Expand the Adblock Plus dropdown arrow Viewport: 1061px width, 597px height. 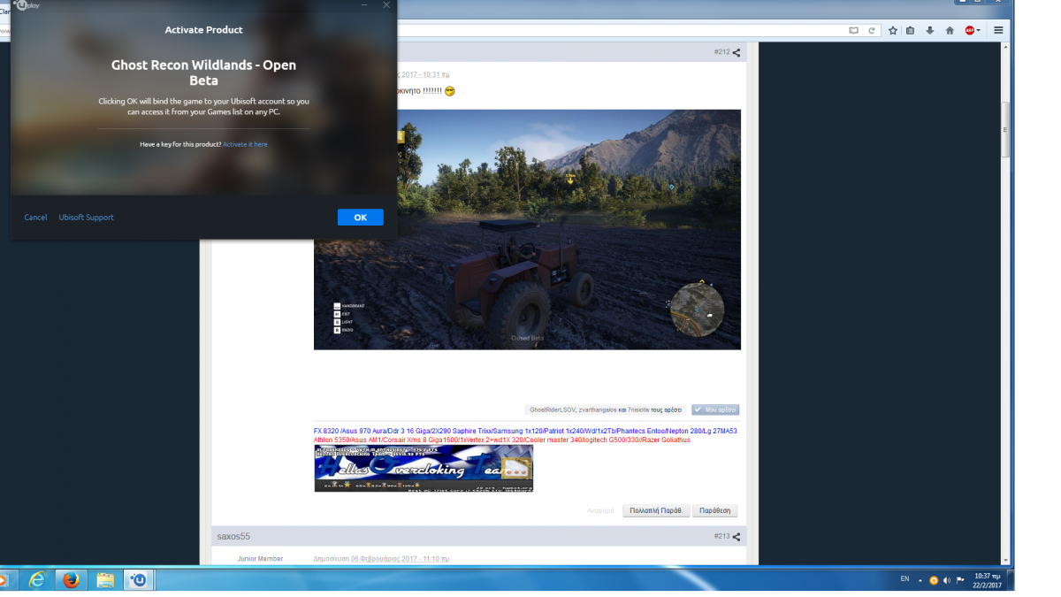click(981, 30)
